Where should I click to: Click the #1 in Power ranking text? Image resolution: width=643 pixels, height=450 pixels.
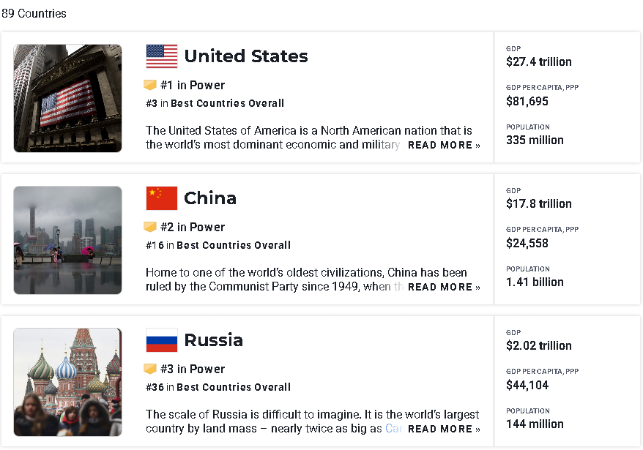pos(193,85)
